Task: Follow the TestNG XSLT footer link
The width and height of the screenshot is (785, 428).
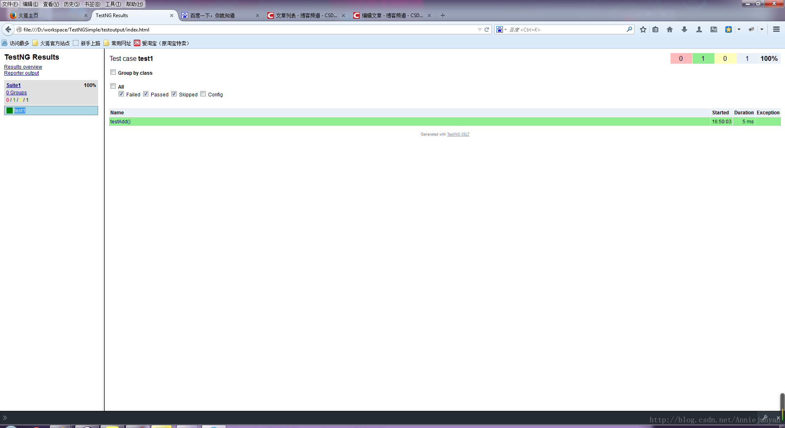Action: pos(458,134)
